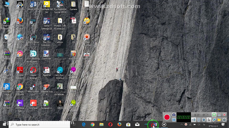Select the WinRAR desktop shortcut
229x128 pixels.
(7, 105)
